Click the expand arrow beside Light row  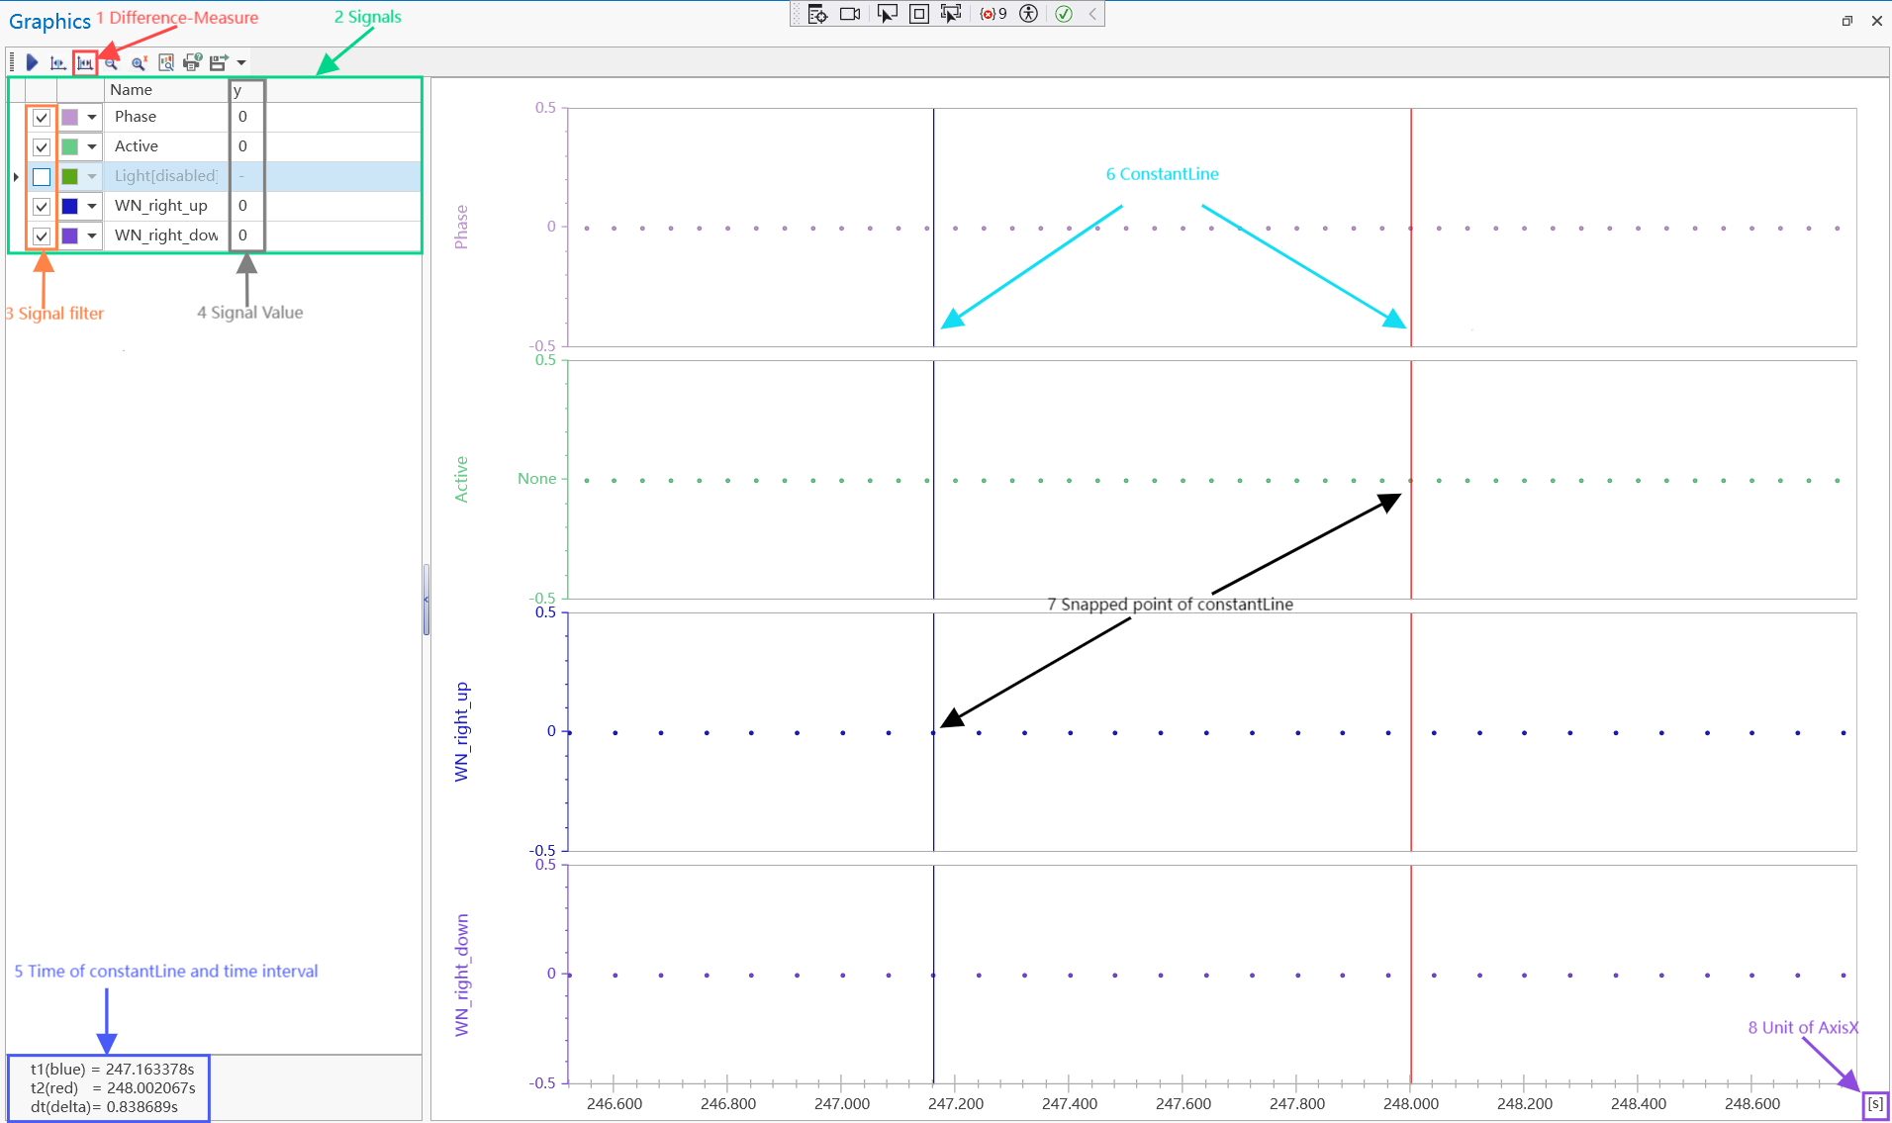[16, 177]
